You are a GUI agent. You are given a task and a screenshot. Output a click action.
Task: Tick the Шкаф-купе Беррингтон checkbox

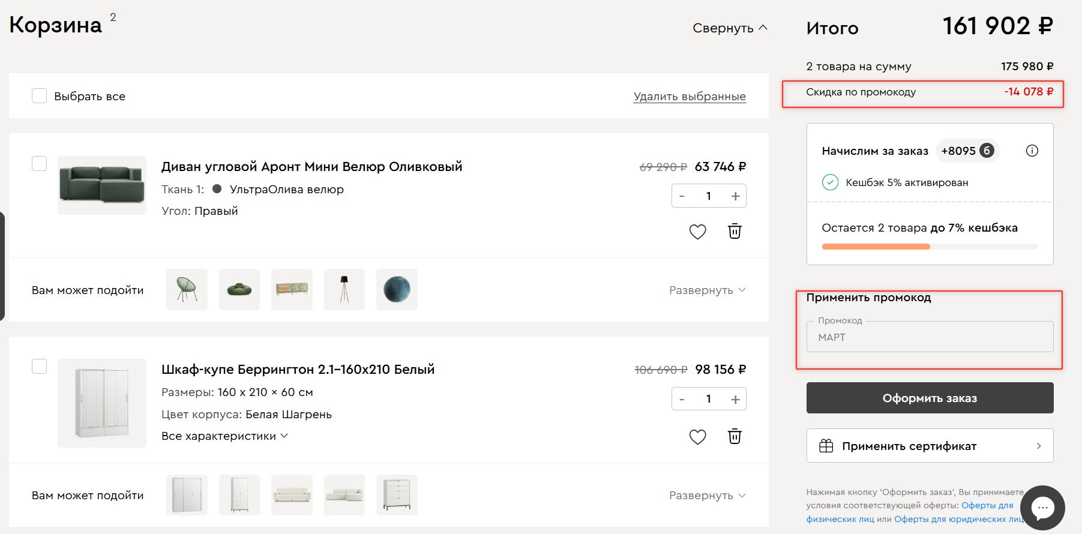pos(39,367)
